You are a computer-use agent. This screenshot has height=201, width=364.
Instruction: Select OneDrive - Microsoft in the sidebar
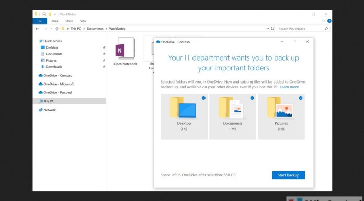click(x=59, y=84)
